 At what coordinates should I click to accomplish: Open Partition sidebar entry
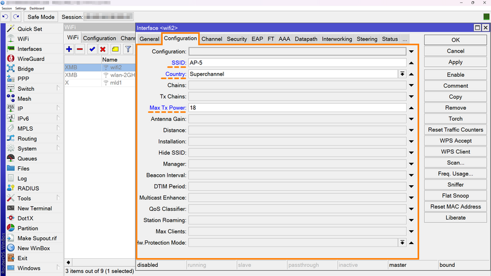click(x=28, y=228)
